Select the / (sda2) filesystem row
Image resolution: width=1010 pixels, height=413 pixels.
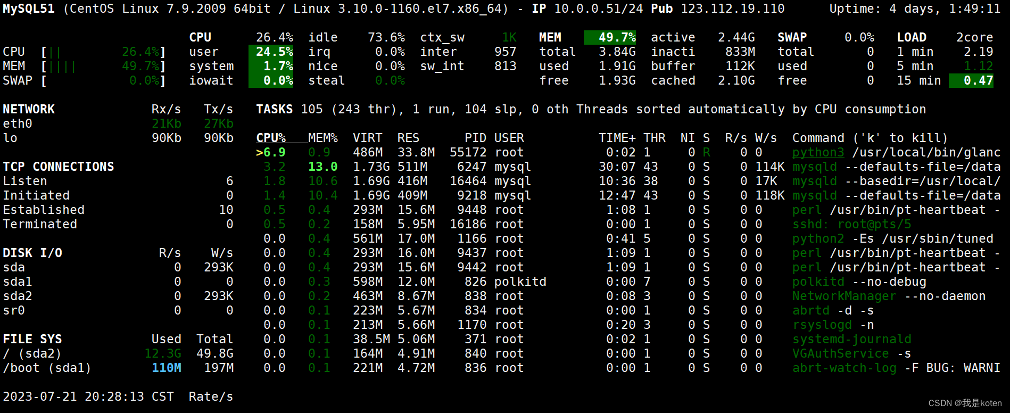pyautogui.click(x=118, y=353)
